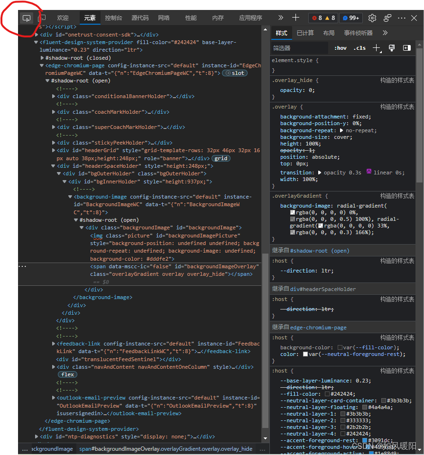Follow the div#headerSpaceHolder inherited link
This screenshot has width=424, height=455.
tap(323, 289)
